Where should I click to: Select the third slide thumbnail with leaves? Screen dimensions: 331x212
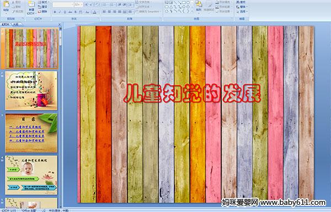[31, 133]
